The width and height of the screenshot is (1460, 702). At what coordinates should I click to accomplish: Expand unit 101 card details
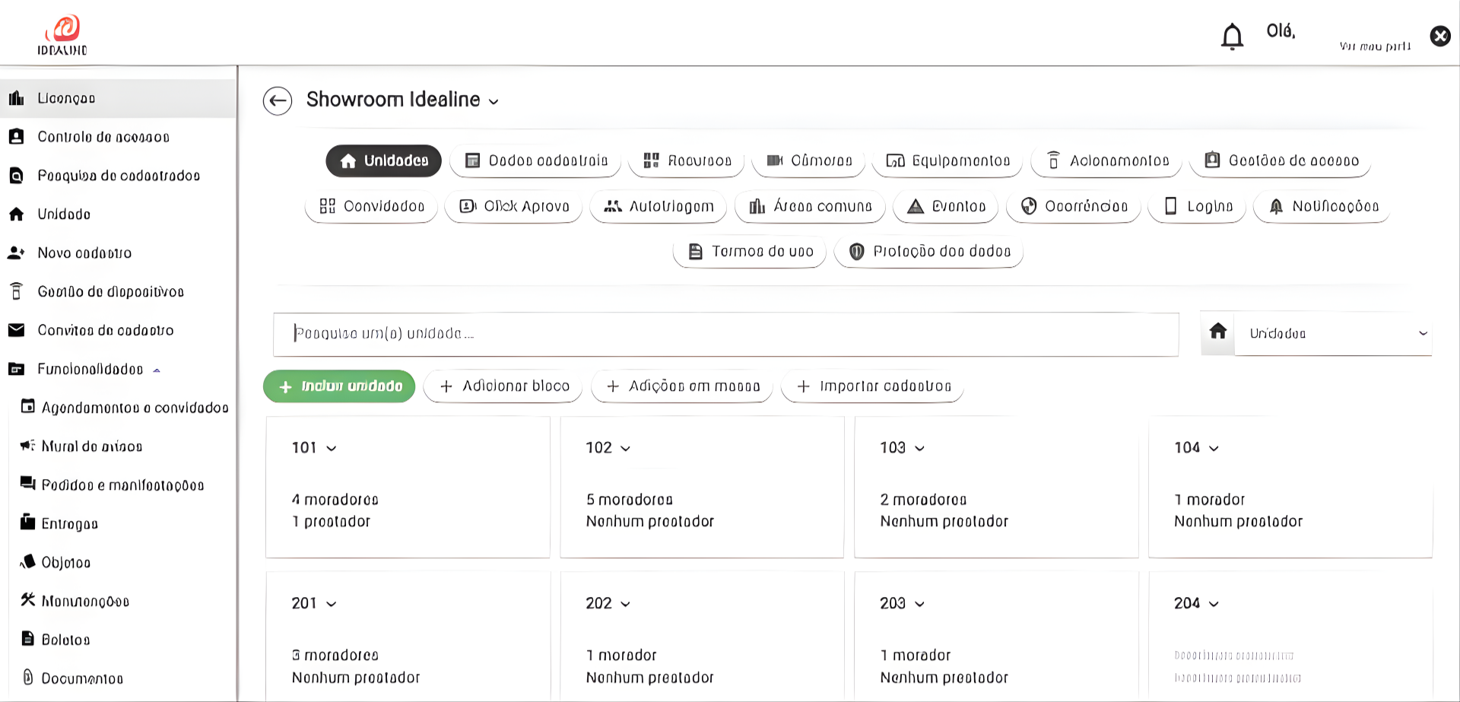(x=332, y=448)
